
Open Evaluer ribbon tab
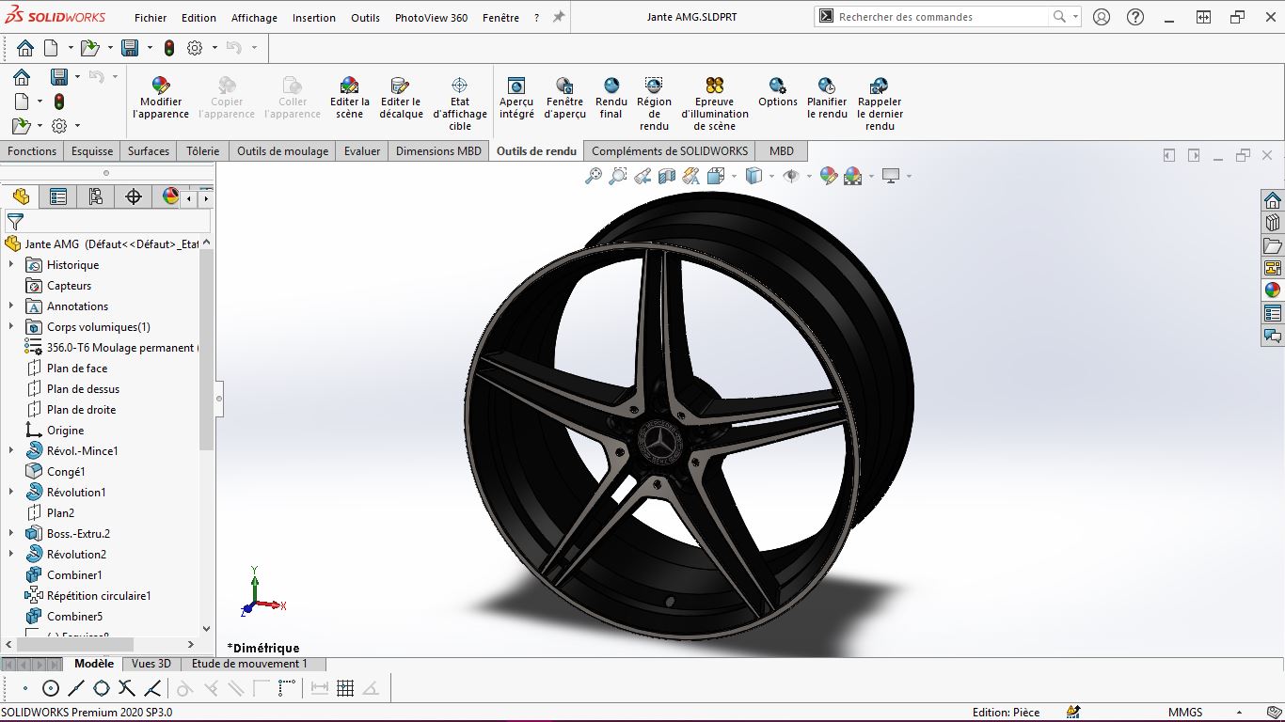(362, 150)
